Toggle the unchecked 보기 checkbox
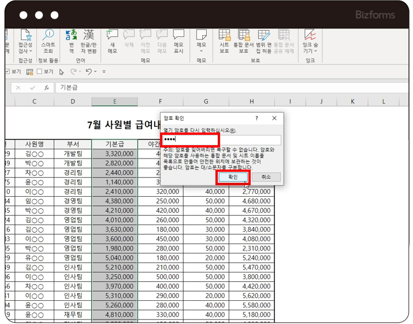The image size is (413, 324). 39,72
